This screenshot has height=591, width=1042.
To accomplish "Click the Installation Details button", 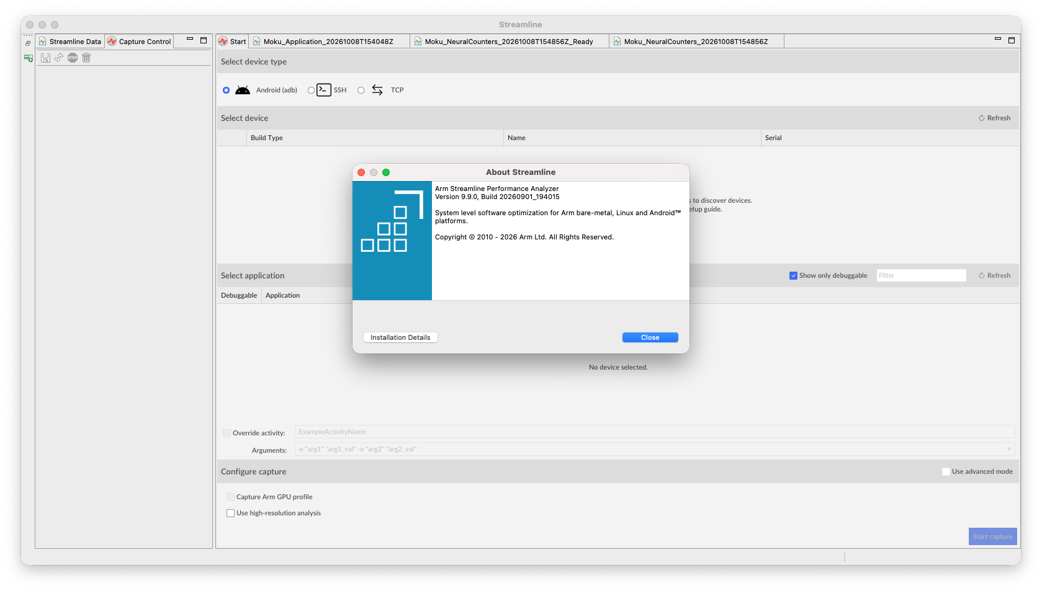I will tap(400, 337).
